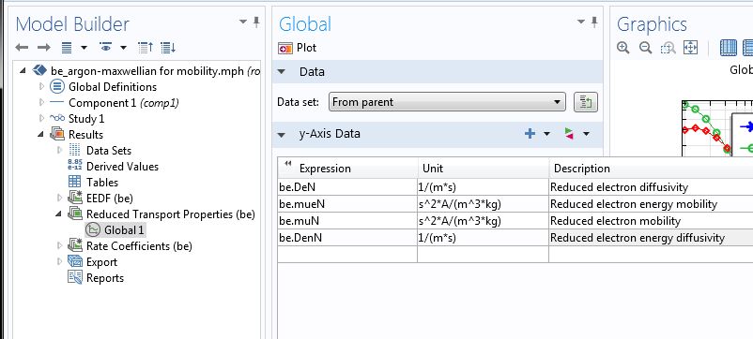Click the empty expression row input cell

tap(347, 255)
